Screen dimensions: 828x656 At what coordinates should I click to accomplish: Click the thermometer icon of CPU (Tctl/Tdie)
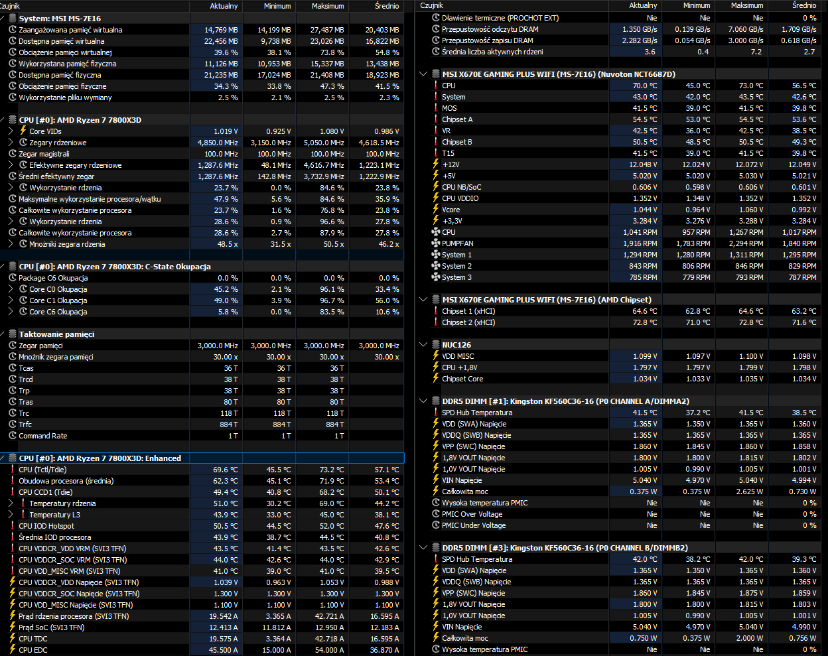tap(13, 470)
